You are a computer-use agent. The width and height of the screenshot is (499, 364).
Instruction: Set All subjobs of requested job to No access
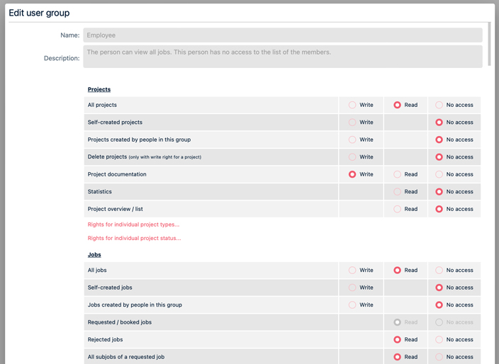(x=439, y=357)
